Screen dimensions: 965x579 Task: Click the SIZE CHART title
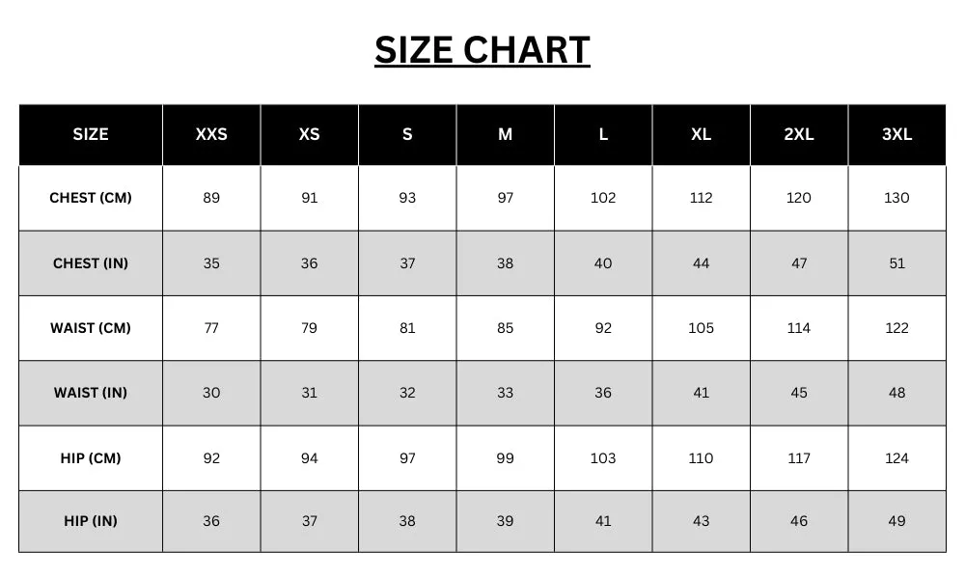(482, 50)
